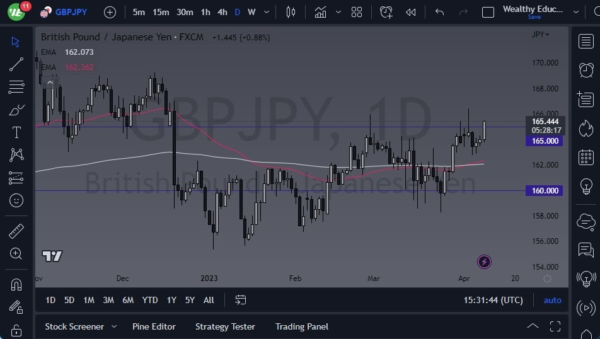Select the brush drawing tool
The image size is (600, 339).
point(16,110)
